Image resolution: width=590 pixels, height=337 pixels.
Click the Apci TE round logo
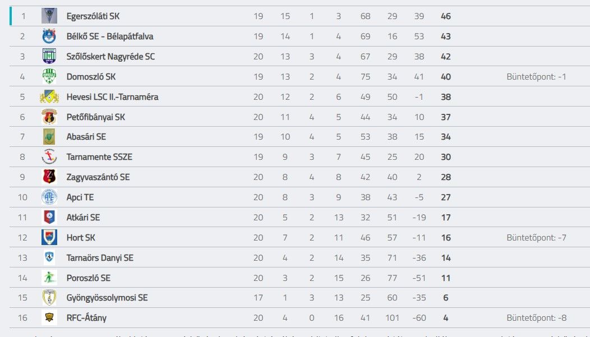pyautogui.click(x=49, y=197)
